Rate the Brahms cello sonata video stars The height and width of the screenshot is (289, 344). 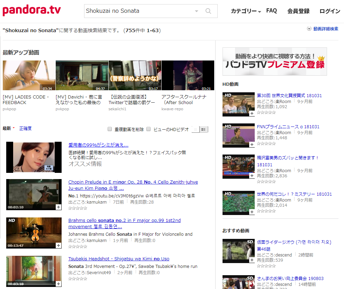[78, 246]
